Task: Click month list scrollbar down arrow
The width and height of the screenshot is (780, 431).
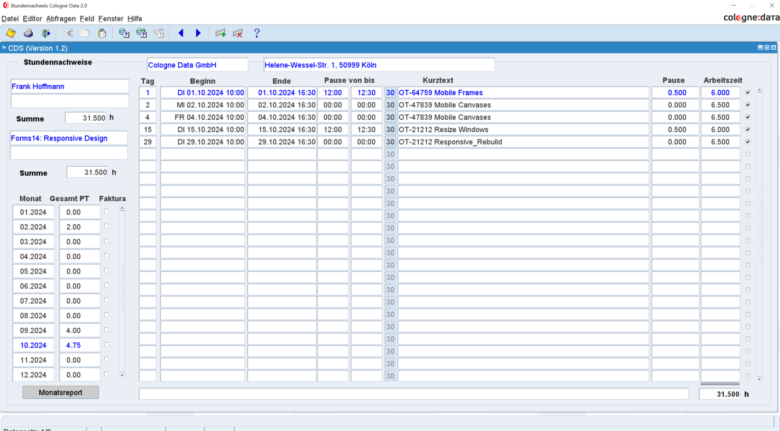Action: (122, 375)
